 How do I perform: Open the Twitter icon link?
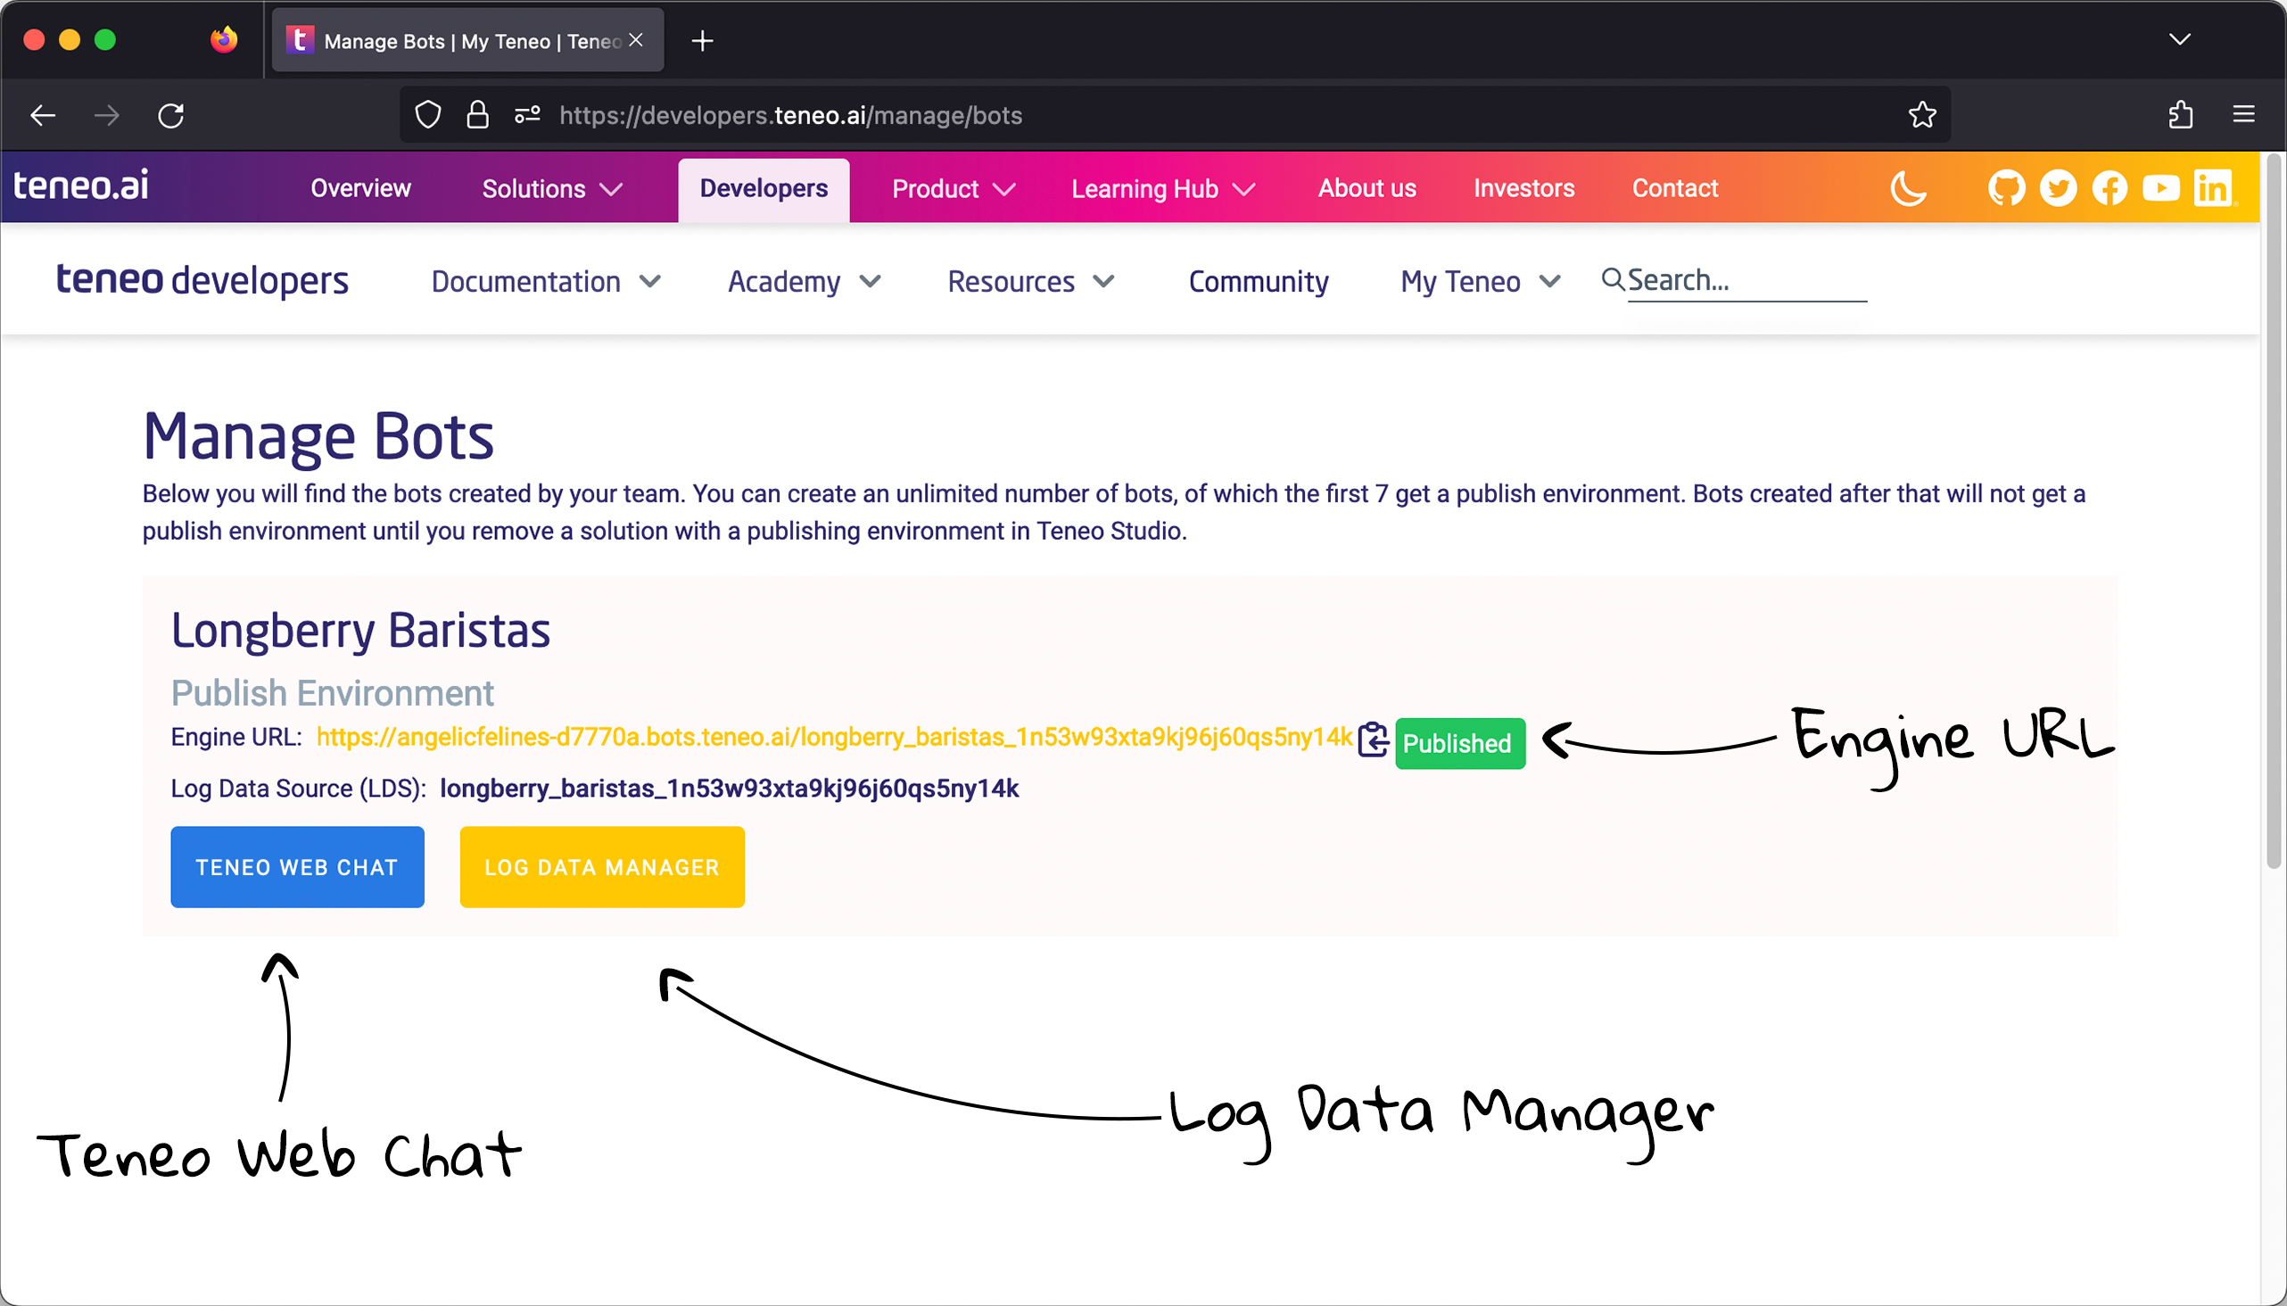tap(2058, 188)
